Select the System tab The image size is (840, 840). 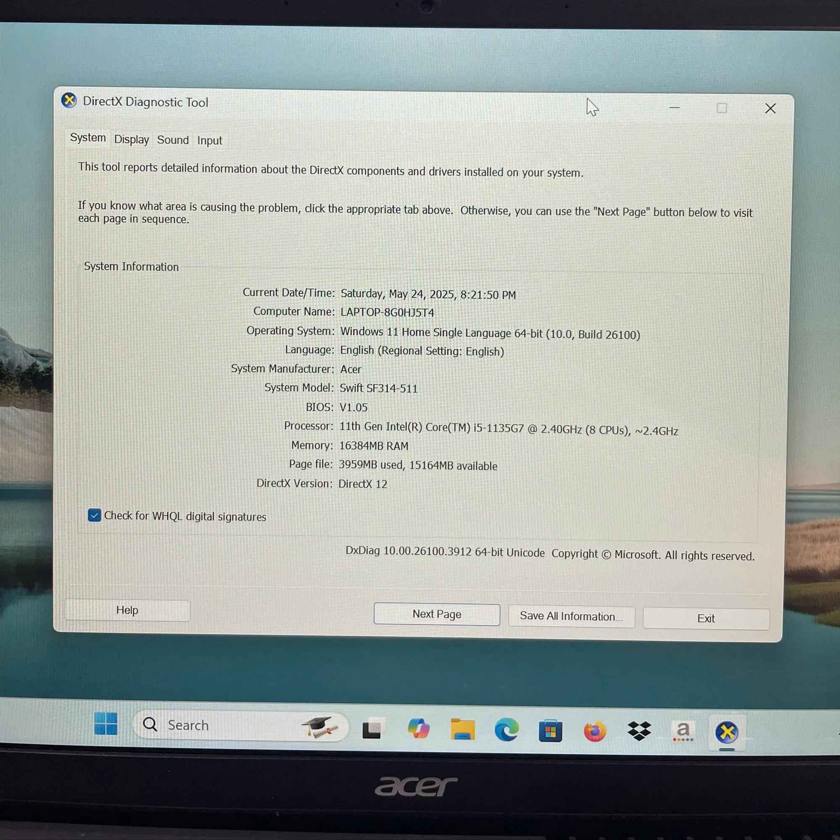[88, 138]
